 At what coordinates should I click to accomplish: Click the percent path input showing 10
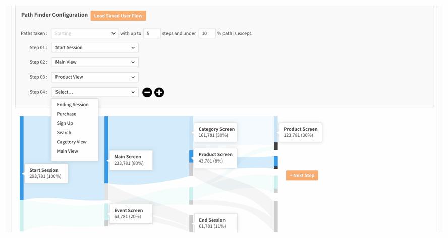coord(207,33)
